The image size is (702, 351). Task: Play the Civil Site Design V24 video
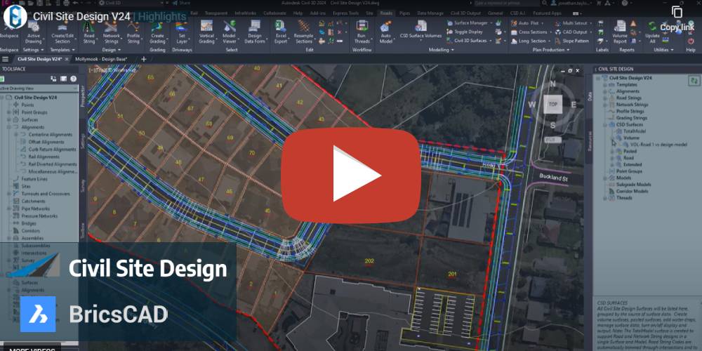click(x=351, y=175)
